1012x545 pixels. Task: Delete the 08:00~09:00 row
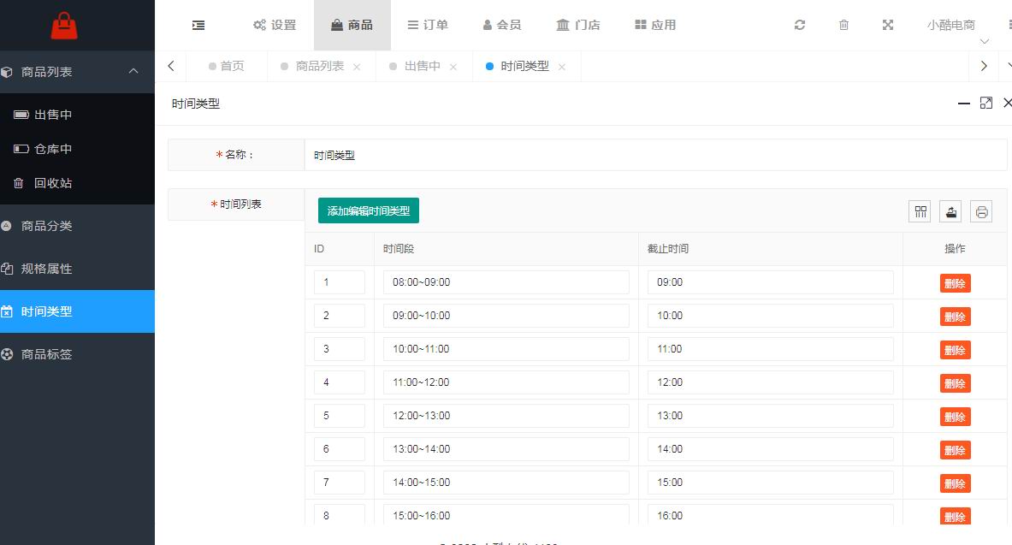click(956, 283)
